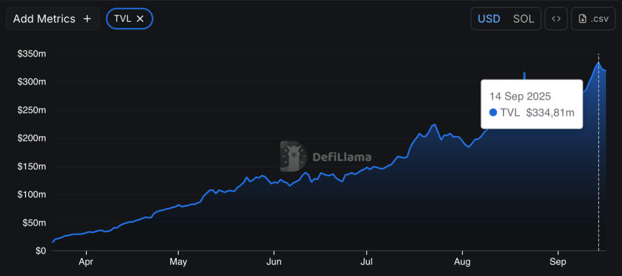Toggle the TVL metric chip
This screenshot has width=622, height=276.
click(x=123, y=19)
